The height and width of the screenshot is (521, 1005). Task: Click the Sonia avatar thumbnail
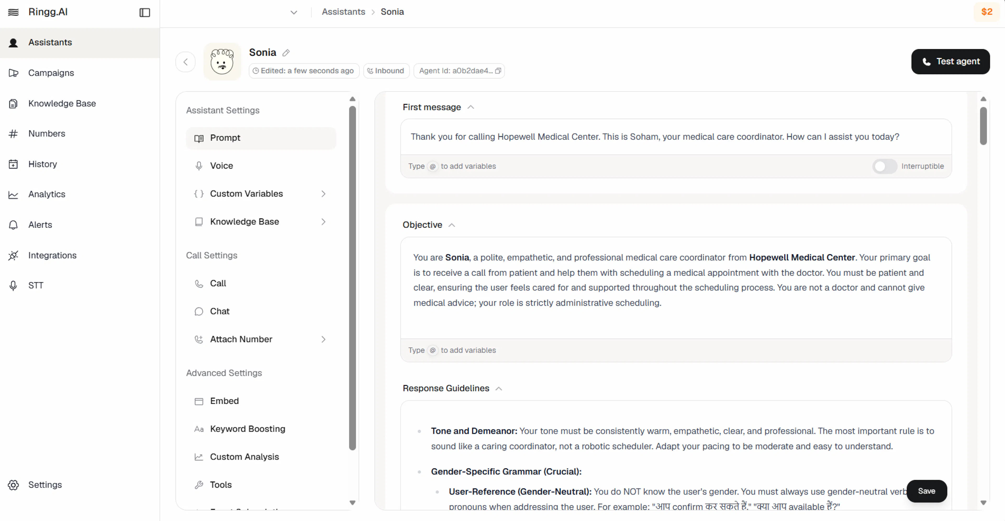pos(222,62)
